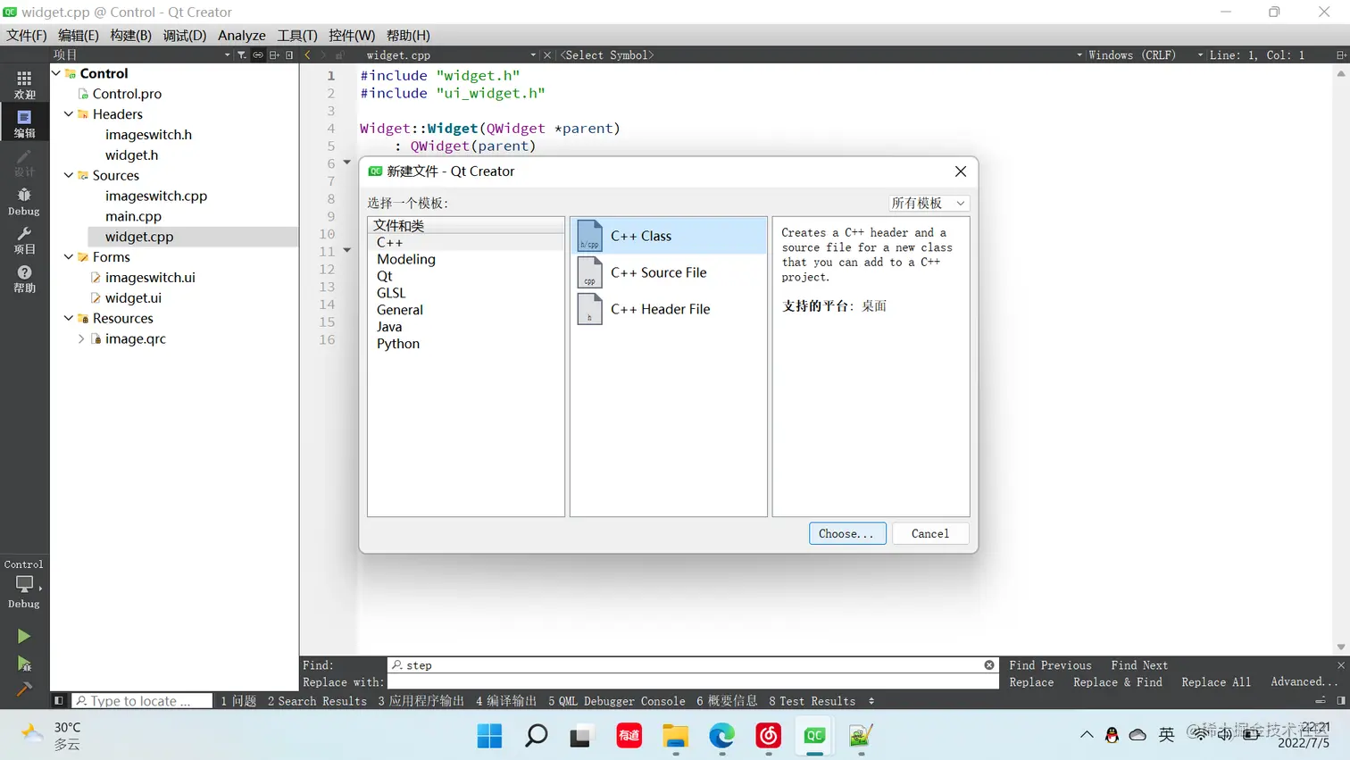
Task: Click the Choose... button
Action: click(847, 533)
